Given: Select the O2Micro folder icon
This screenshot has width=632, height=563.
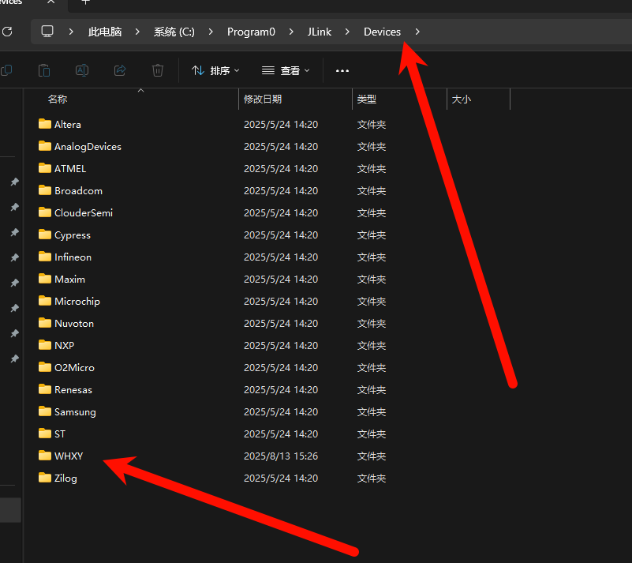Looking at the screenshot, I should tap(45, 367).
